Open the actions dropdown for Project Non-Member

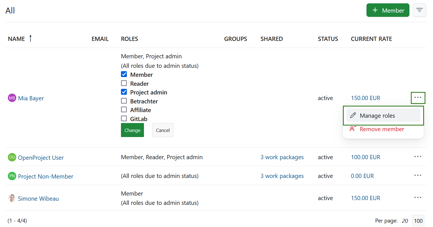418,175
